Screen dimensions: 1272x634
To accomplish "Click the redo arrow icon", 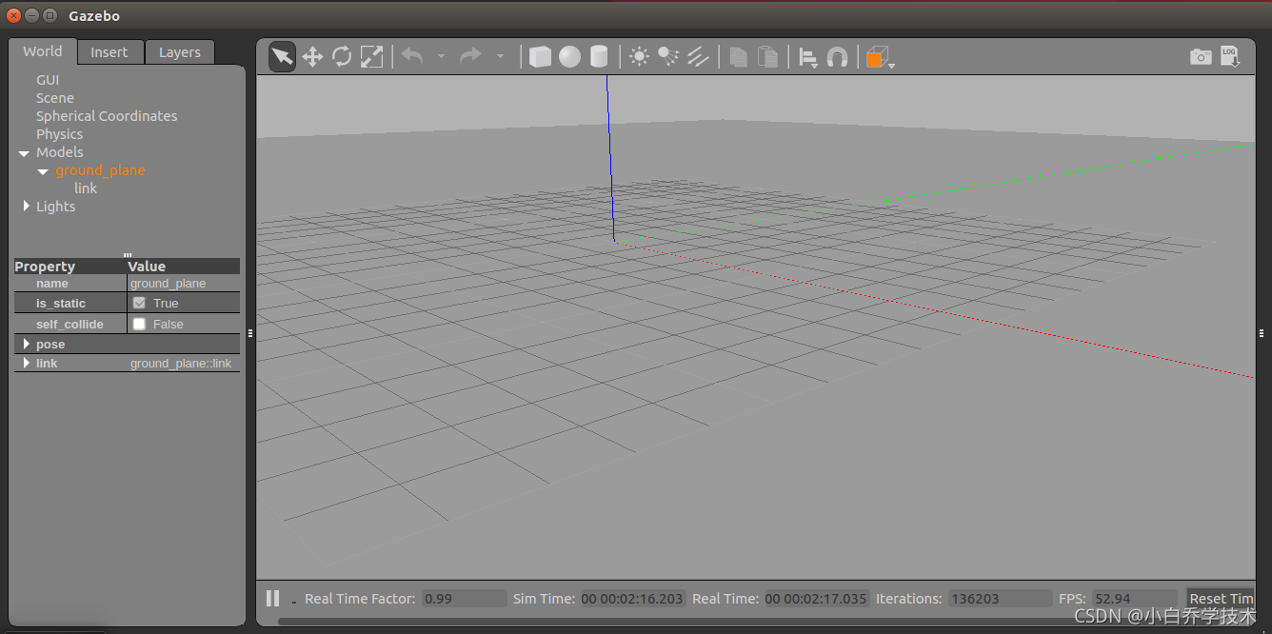I will (x=470, y=57).
